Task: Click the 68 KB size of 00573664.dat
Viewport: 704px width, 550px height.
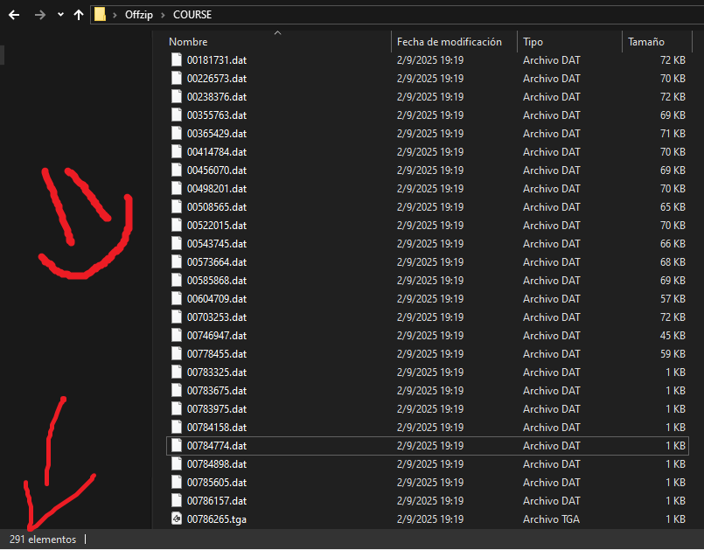Action: coord(673,261)
